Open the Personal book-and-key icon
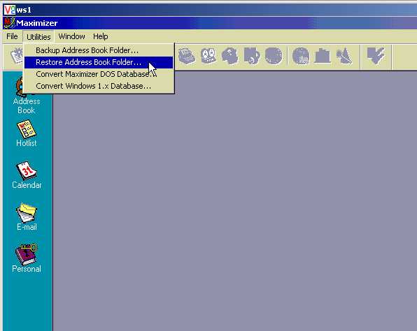 (27, 258)
